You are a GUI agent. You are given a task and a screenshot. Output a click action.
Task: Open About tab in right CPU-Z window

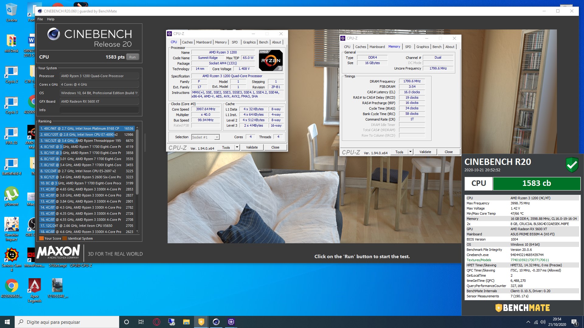[450, 47]
